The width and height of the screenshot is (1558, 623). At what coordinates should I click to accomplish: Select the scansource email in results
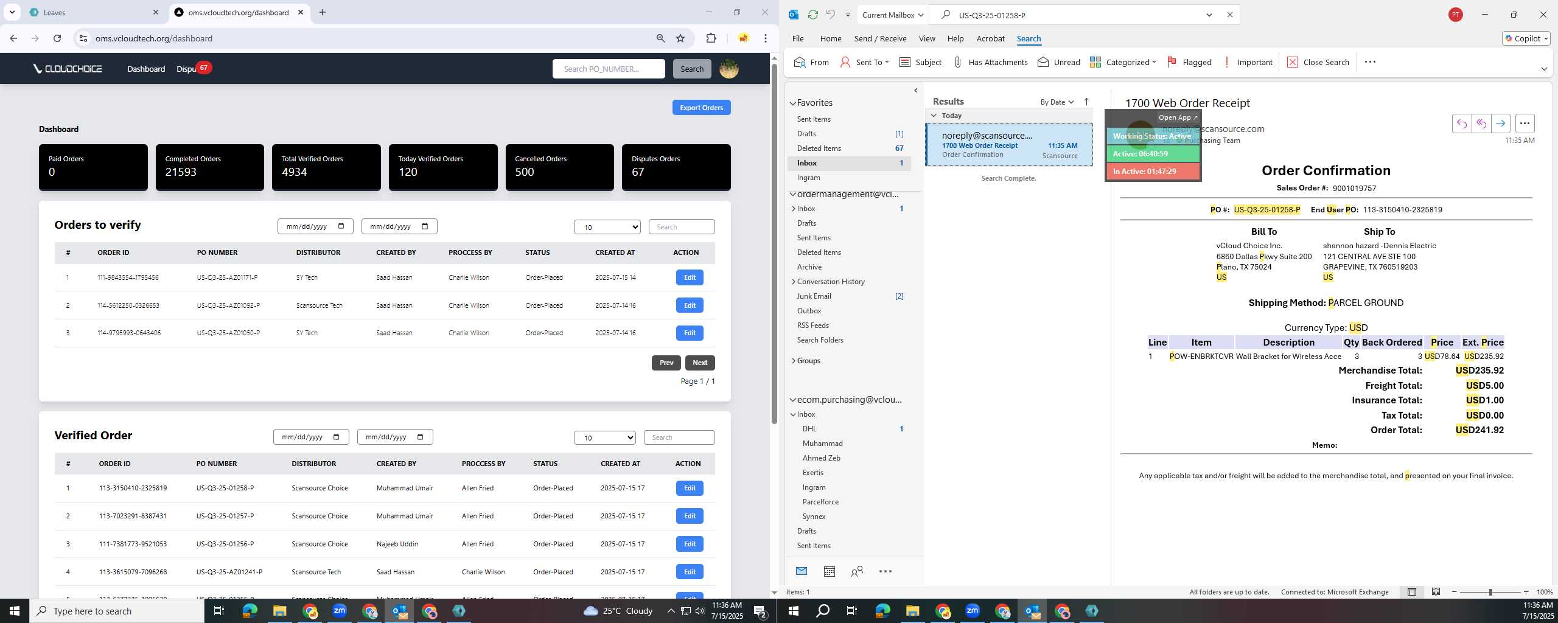1009,145
